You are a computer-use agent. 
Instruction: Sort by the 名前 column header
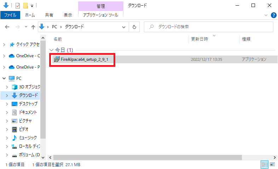click(58, 39)
